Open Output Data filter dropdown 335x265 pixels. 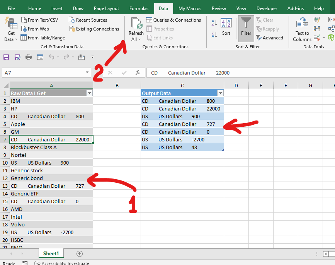(x=220, y=93)
